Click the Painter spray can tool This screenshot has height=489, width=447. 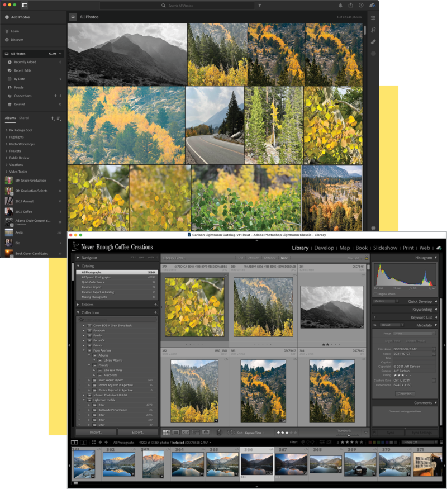219,432
